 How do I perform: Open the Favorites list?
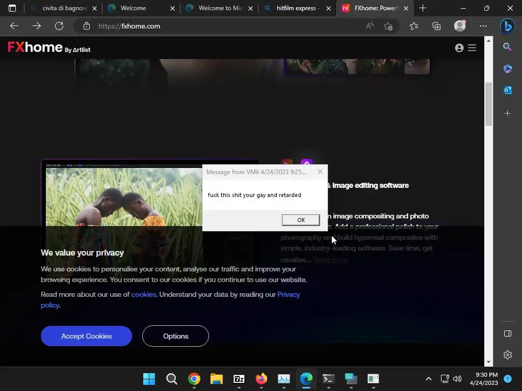click(x=414, y=26)
